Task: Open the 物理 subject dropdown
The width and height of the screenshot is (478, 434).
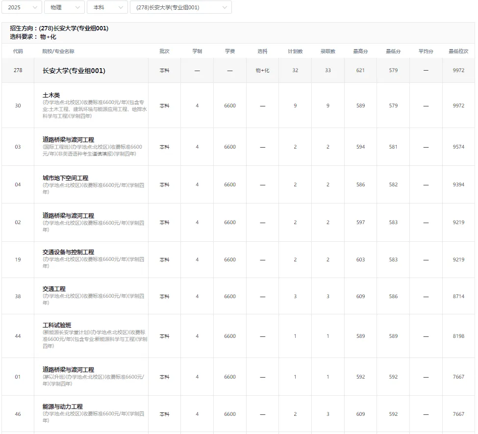Action: coord(64,7)
